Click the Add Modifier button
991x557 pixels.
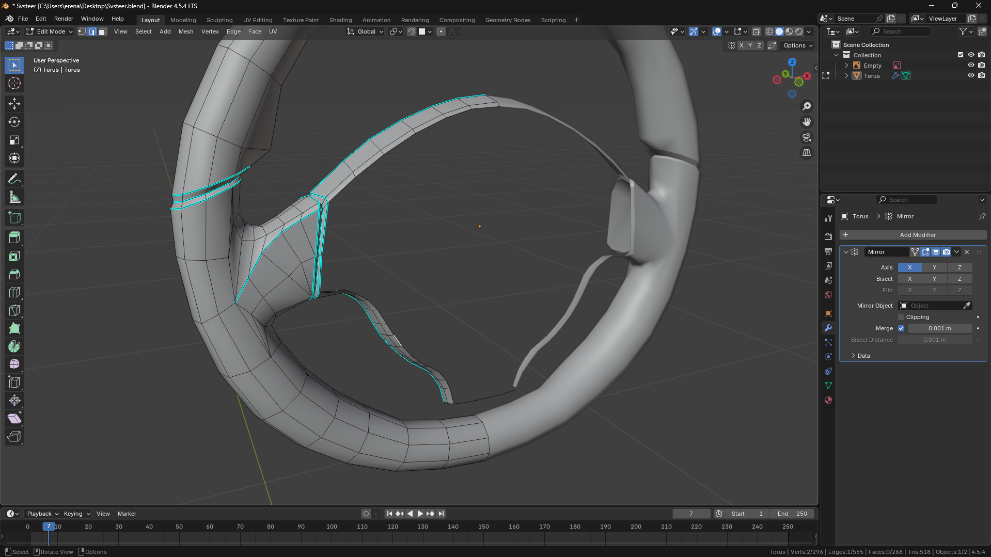tap(913, 235)
